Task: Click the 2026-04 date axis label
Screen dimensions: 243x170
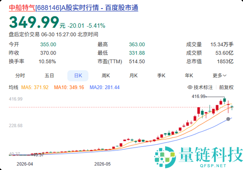Action: pos(25,164)
